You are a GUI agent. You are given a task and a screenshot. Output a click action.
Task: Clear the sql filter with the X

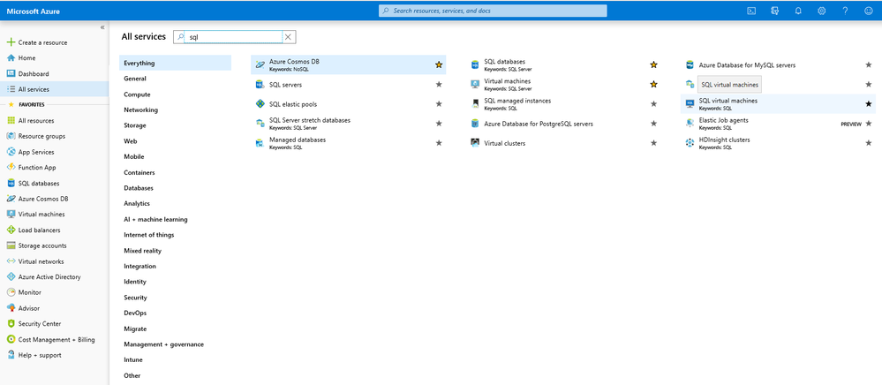[x=288, y=37]
